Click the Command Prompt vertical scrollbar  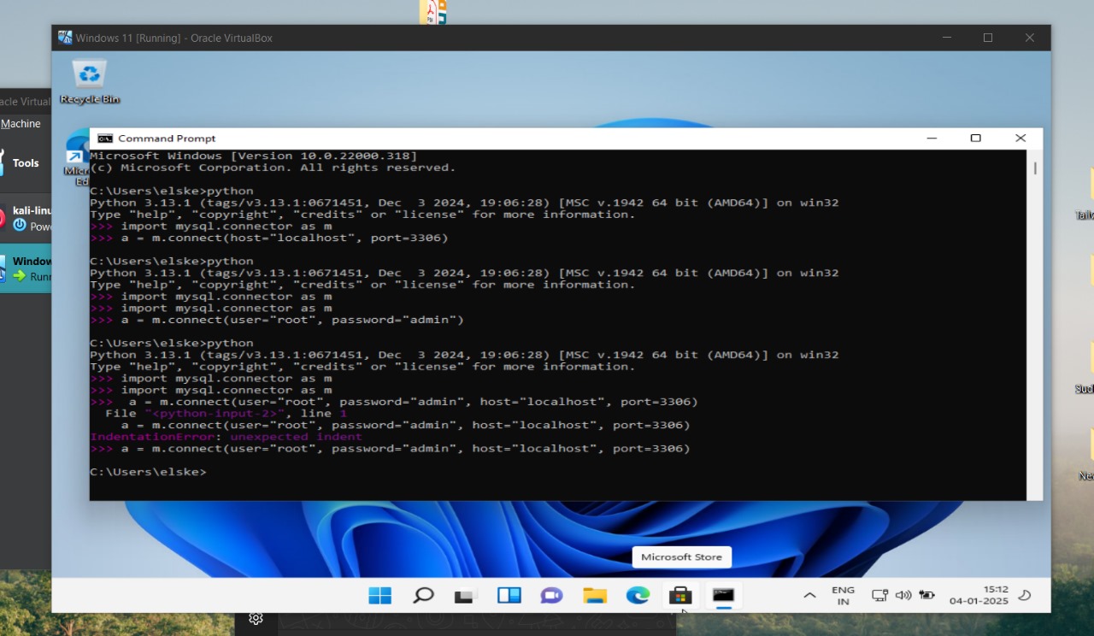1035,325
